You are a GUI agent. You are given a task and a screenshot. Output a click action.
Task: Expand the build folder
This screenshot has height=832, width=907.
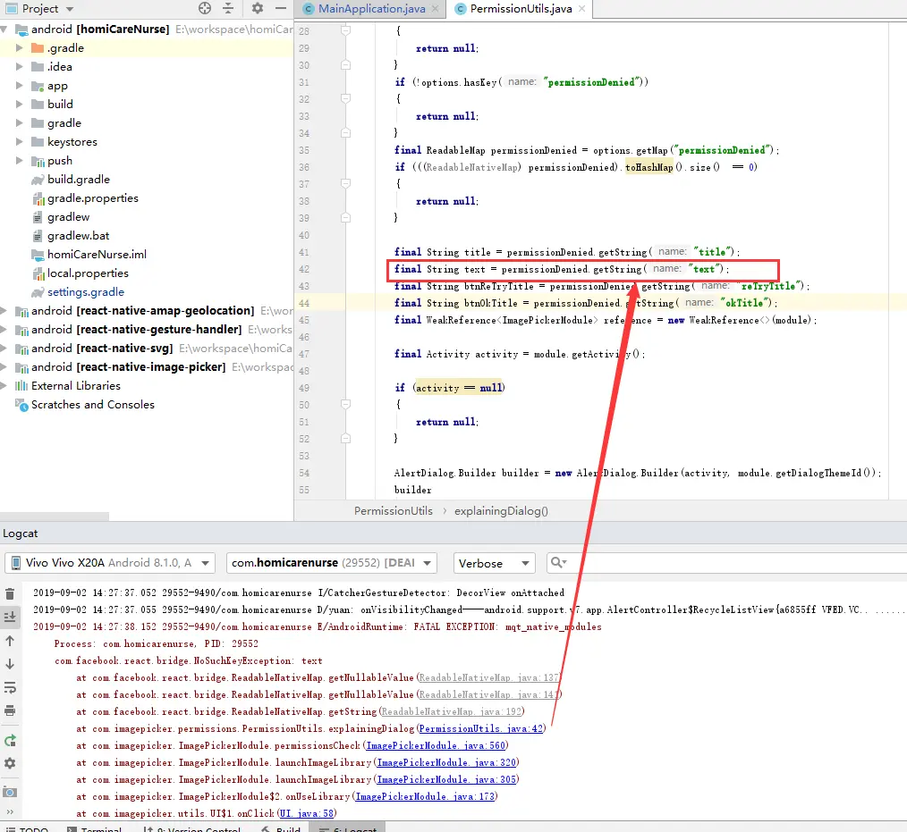click(x=19, y=104)
